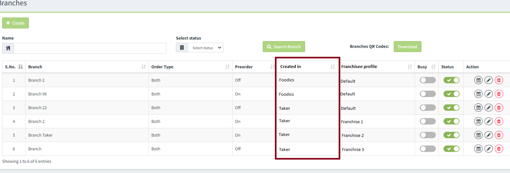
Task: Open the Select status dropdown
Action: 206,48
